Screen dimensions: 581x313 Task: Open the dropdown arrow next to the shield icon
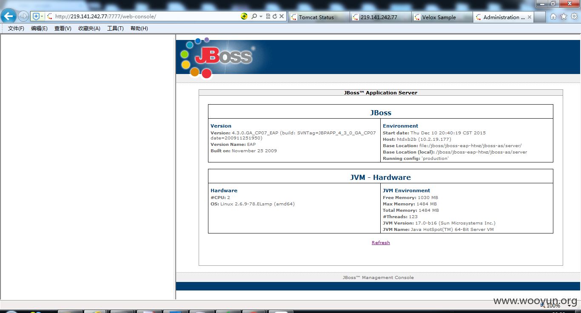(x=42, y=17)
